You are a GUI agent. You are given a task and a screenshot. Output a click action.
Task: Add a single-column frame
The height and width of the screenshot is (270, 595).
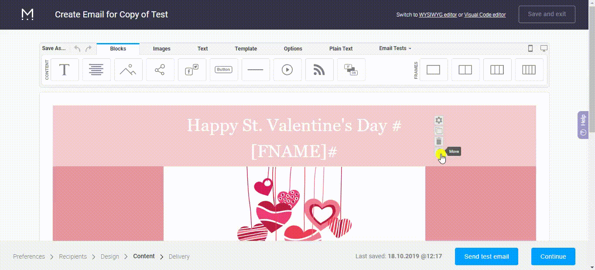pyautogui.click(x=434, y=70)
